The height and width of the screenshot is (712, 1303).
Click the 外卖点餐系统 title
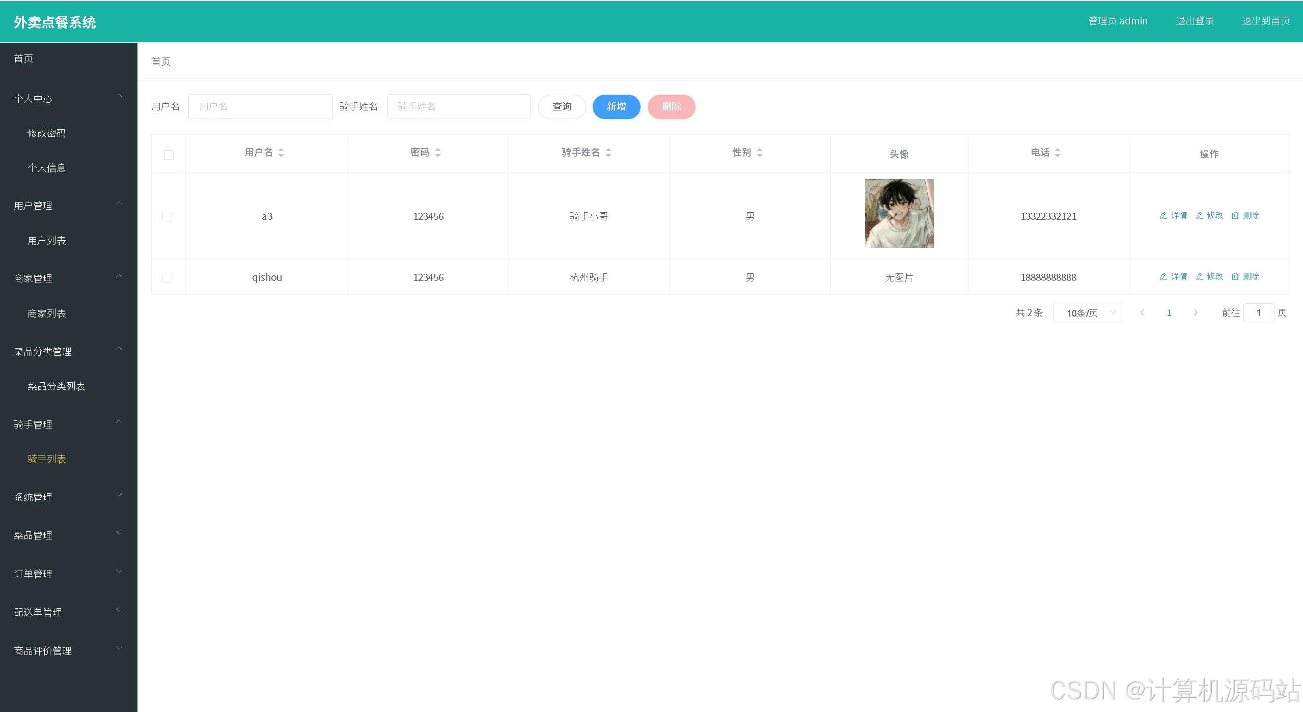(55, 22)
